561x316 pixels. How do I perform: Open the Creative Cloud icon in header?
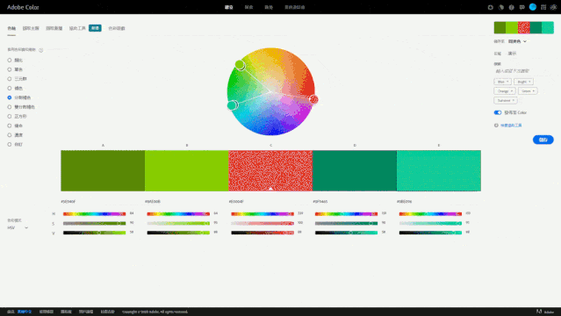pos(553,7)
